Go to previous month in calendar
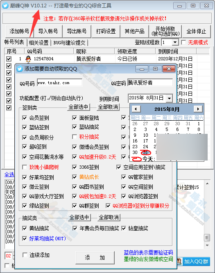215x273 pixels. 136,109
